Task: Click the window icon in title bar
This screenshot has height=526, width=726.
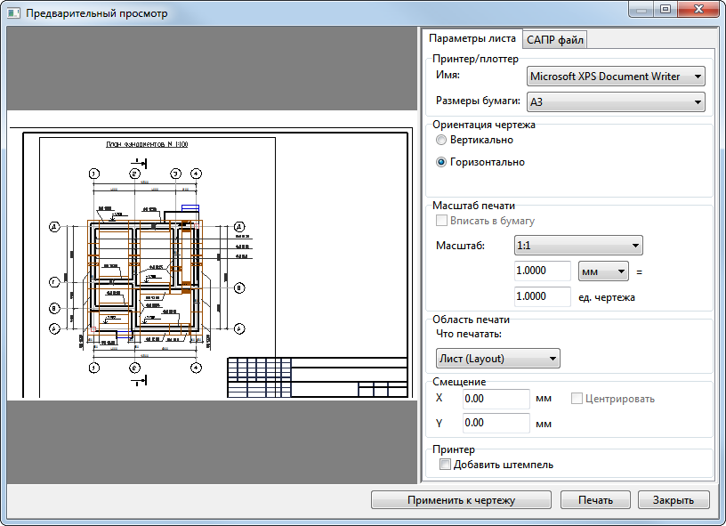Action: (x=14, y=14)
